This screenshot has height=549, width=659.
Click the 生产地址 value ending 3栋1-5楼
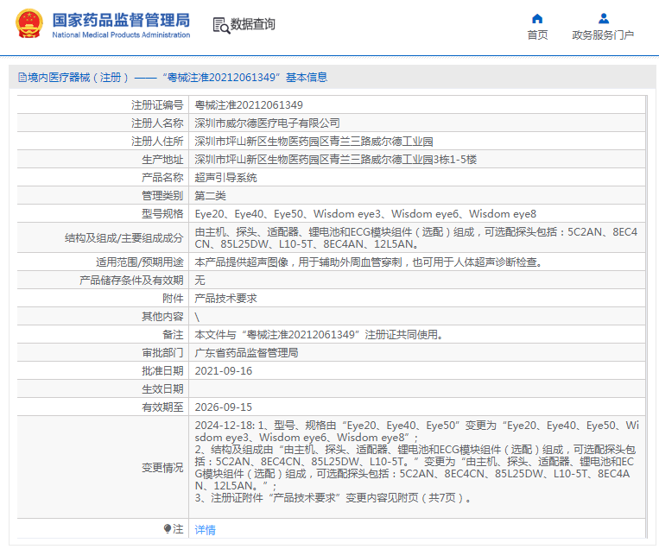[336, 160]
